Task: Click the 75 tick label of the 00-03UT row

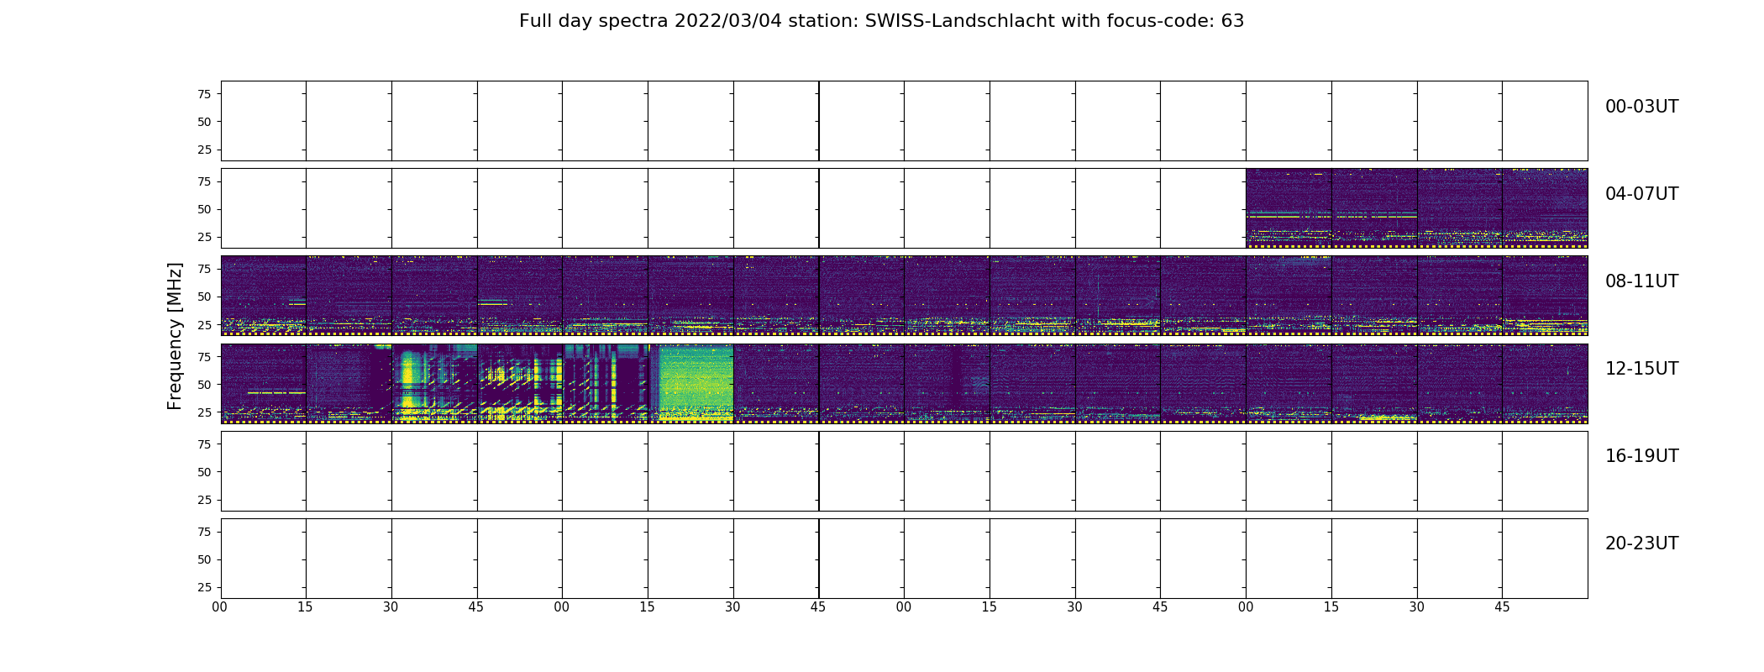Action: coord(204,94)
